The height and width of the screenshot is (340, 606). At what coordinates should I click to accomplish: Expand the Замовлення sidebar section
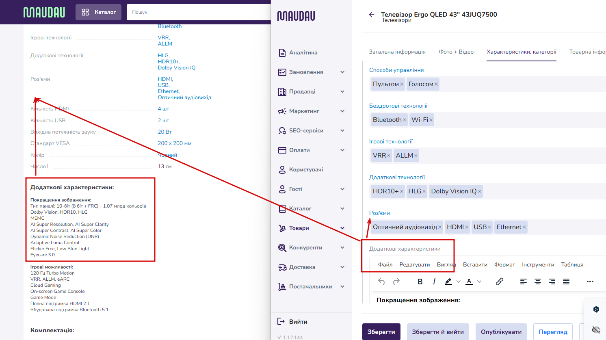(342, 72)
